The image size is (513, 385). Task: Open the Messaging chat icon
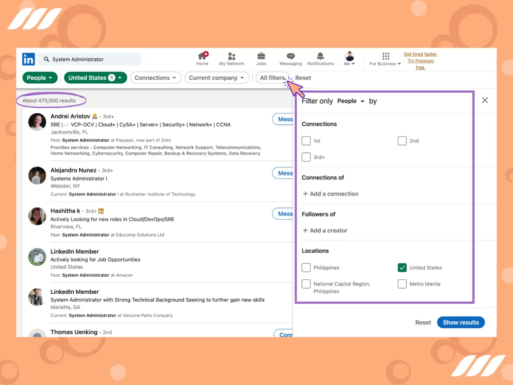[x=291, y=56]
